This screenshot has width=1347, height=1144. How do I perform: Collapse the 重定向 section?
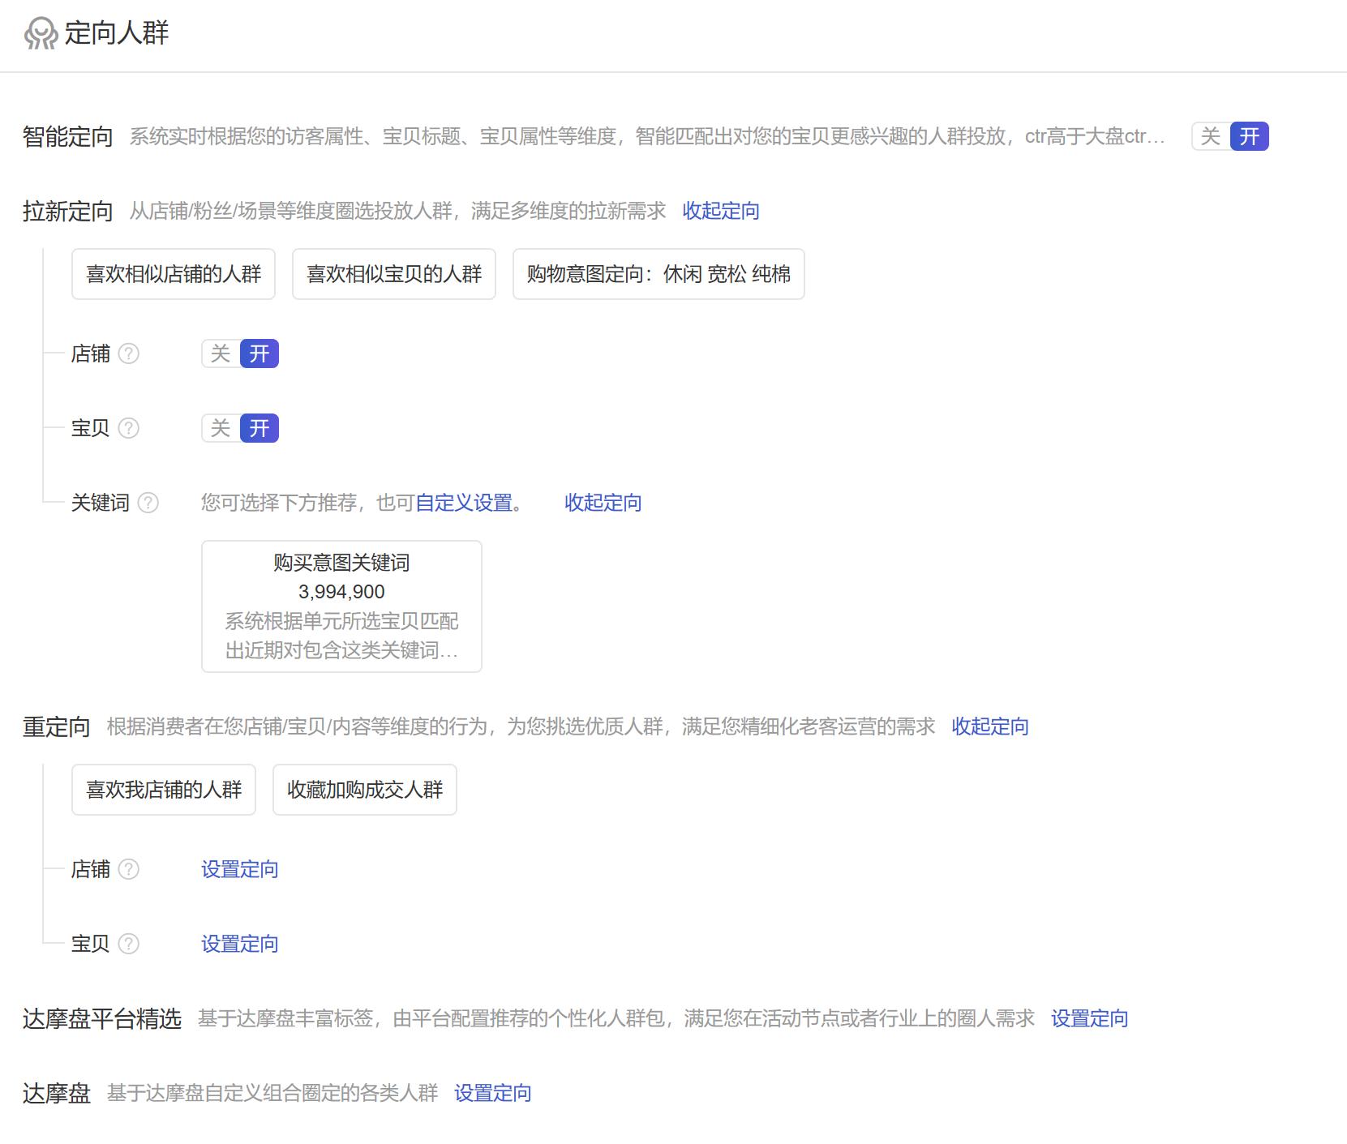pyautogui.click(x=989, y=727)
